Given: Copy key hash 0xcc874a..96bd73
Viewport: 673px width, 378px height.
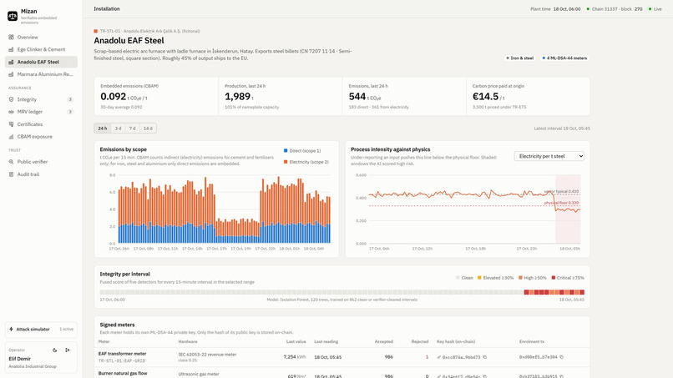Looking at the screenshot, I should pos(485,357).
